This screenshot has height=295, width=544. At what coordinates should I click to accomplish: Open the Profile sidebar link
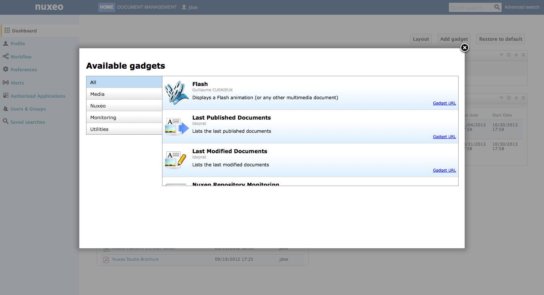click(x=18, y=44)
